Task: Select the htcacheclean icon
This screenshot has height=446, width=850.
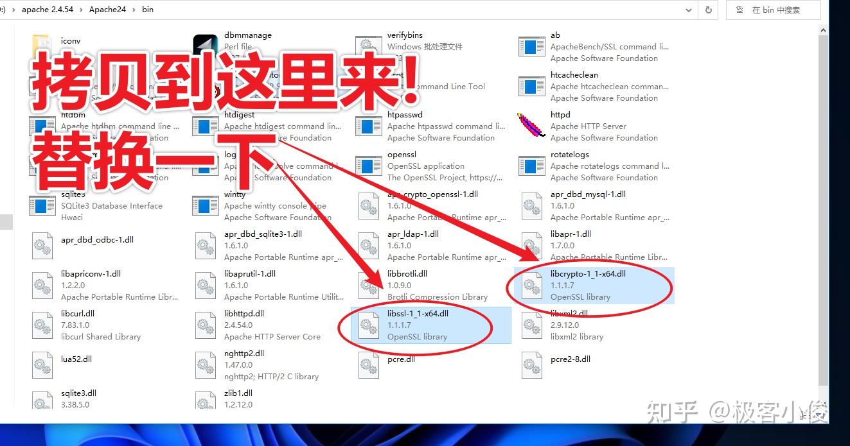Action: [531, 86]
